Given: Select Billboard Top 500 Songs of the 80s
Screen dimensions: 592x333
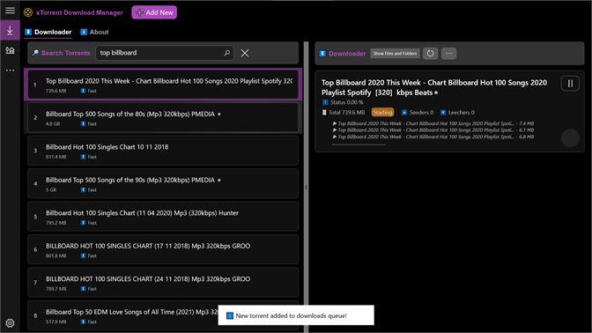Looking at the screenshot, I should [x=163, y=118].
